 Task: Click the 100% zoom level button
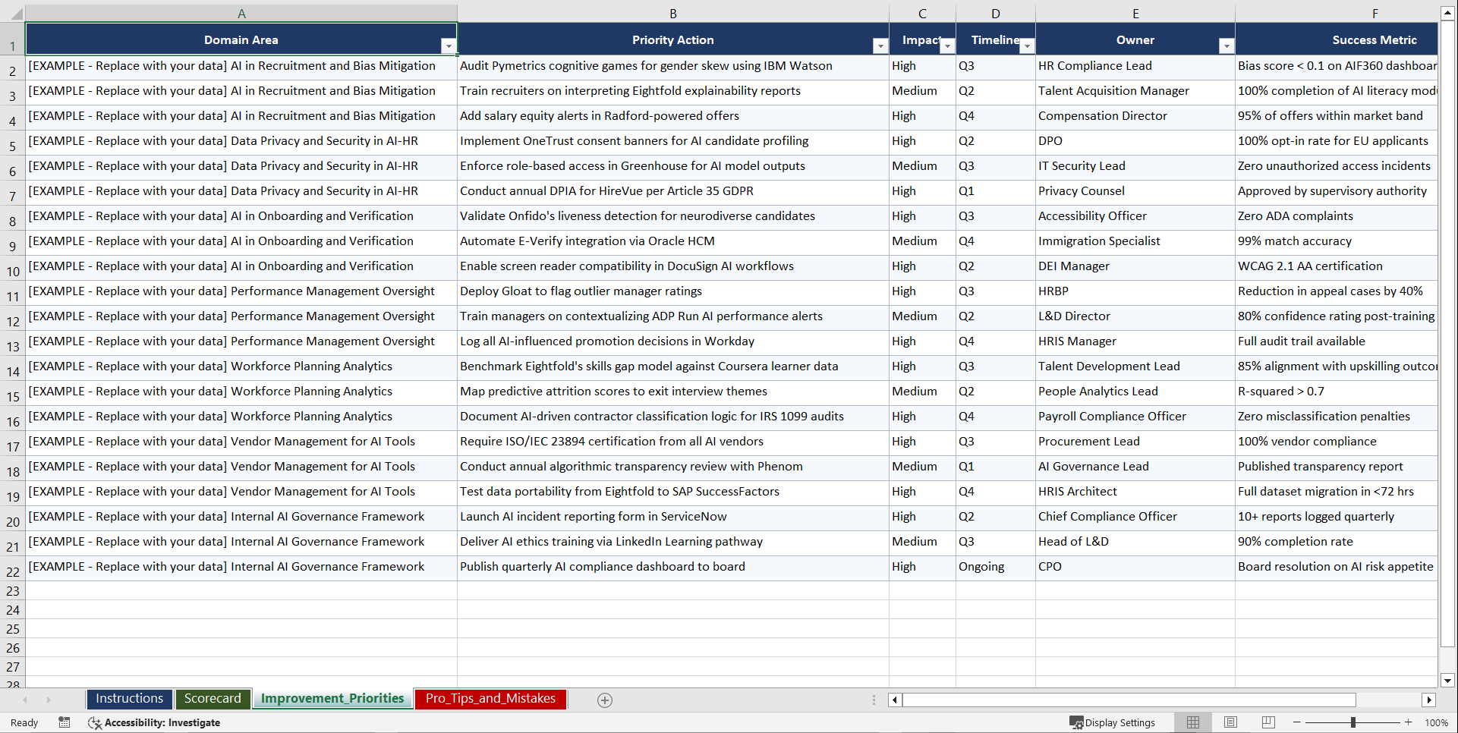(1437, 722)
